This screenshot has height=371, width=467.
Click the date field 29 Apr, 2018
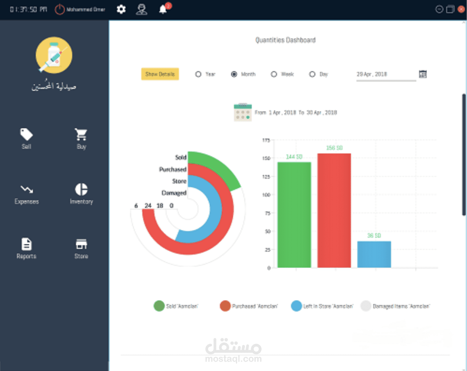tap(386, 75)
